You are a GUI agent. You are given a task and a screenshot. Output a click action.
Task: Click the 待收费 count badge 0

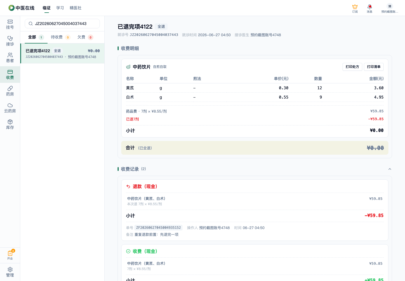point(68,37)
